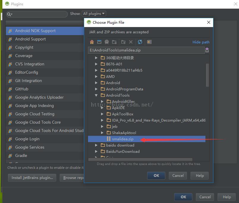Select Copyright plugin

pos(45,47)
